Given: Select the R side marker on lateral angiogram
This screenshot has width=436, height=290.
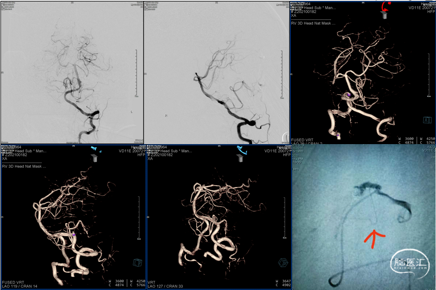Looking at the screenshot, I should [x=166, y=116].
